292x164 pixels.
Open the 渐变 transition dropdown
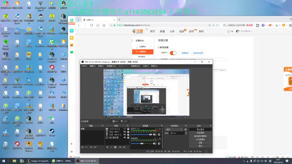coord(174,129)
